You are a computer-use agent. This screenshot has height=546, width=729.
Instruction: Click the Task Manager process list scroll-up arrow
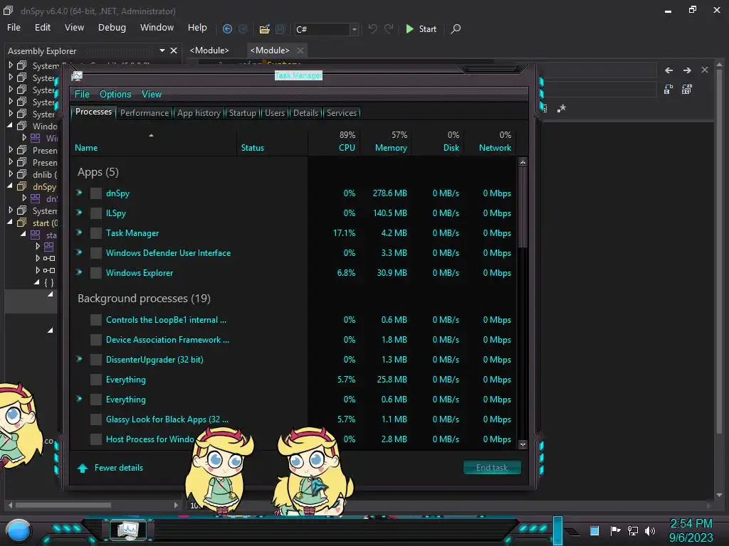523,162
